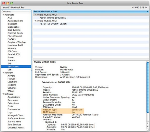Click the Serial-ATA Device Tree column header
The width and height of the screenshot is (150, 132).
tap(91, 11)
